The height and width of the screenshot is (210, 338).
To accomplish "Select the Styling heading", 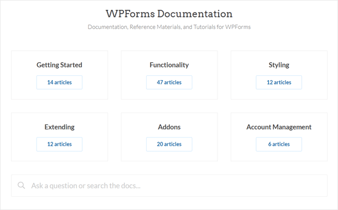I will point(279,65).
